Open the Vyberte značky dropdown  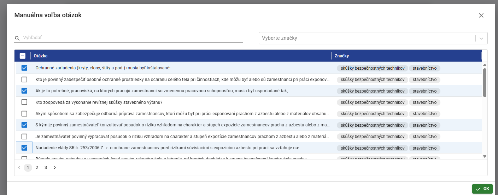(367, 38)
